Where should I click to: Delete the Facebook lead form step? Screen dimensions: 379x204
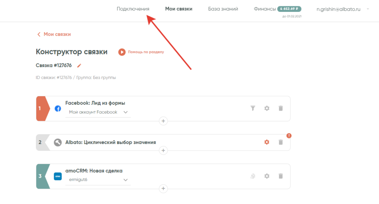(x=281, y=108)
